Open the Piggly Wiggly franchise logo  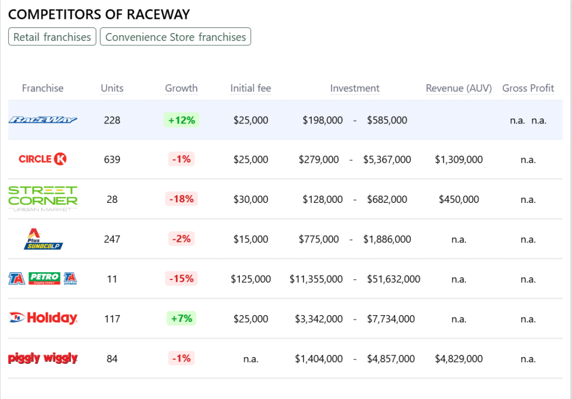click(42, 358)
